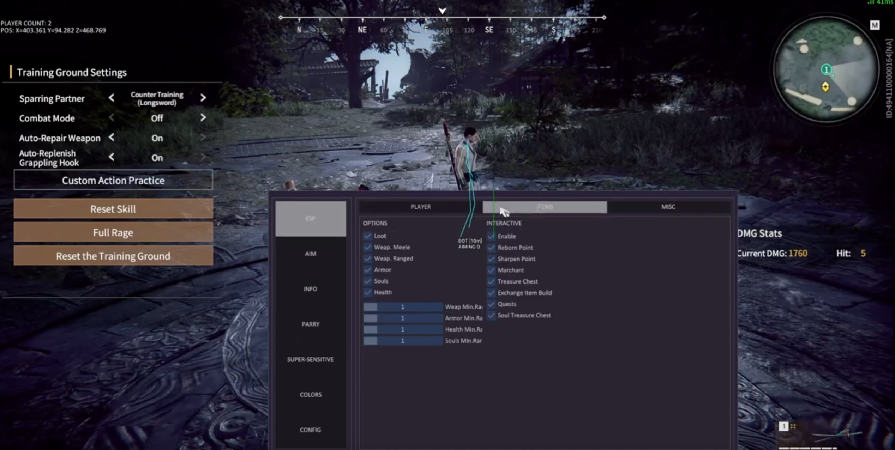The width and height of the screenshot is (895, 450).
Task: Advance Combat Mode with right chevron
Action: (203, 118)
